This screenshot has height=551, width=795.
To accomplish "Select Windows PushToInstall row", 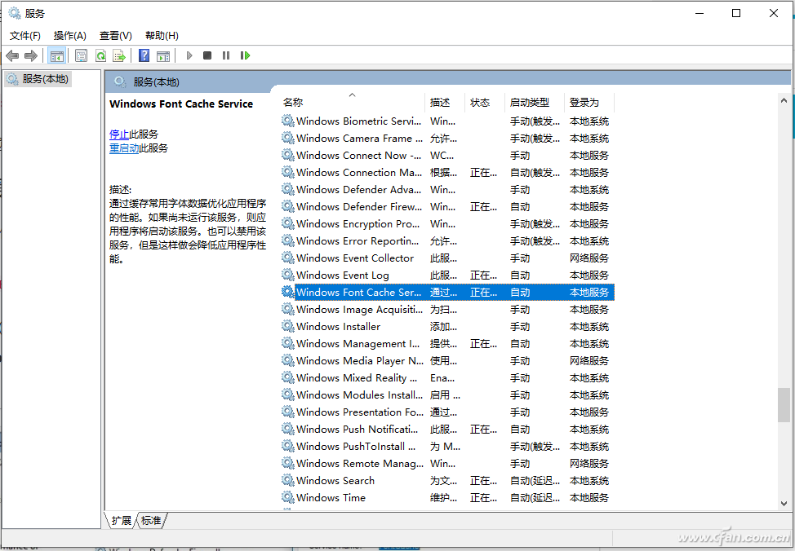I will [447, 446].
